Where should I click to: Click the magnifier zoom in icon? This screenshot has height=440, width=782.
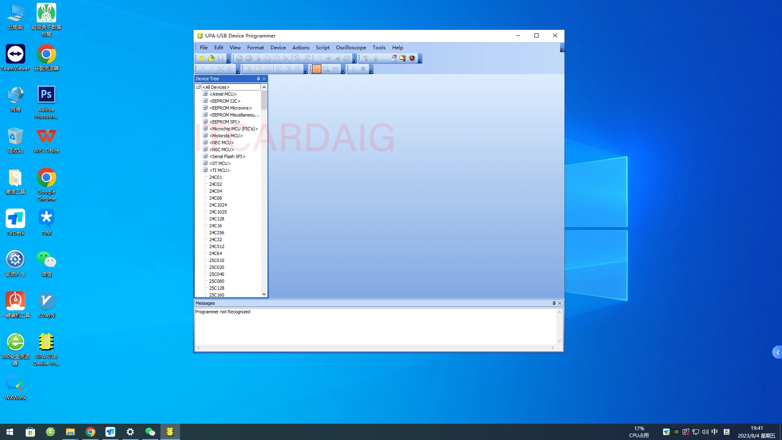[x=202, y=69]
